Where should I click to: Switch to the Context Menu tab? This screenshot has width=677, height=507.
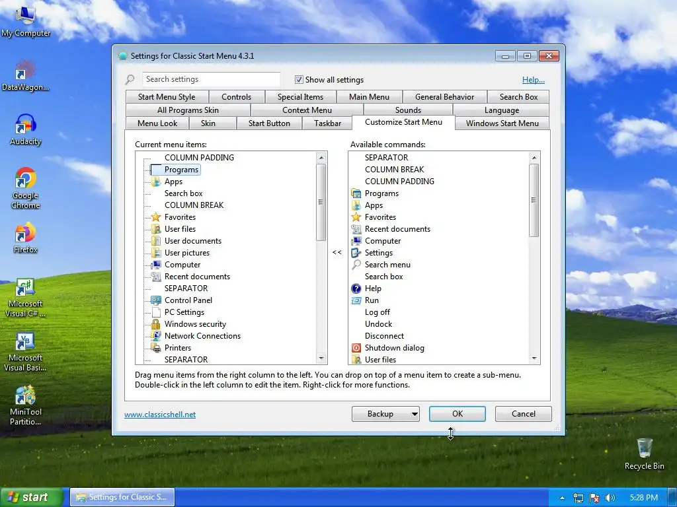click(x=307, y=110)
